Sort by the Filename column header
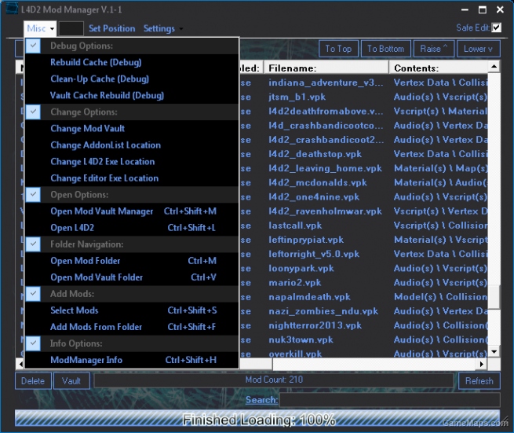The height and width of the screenshot is (433, 514). point(326,68)
